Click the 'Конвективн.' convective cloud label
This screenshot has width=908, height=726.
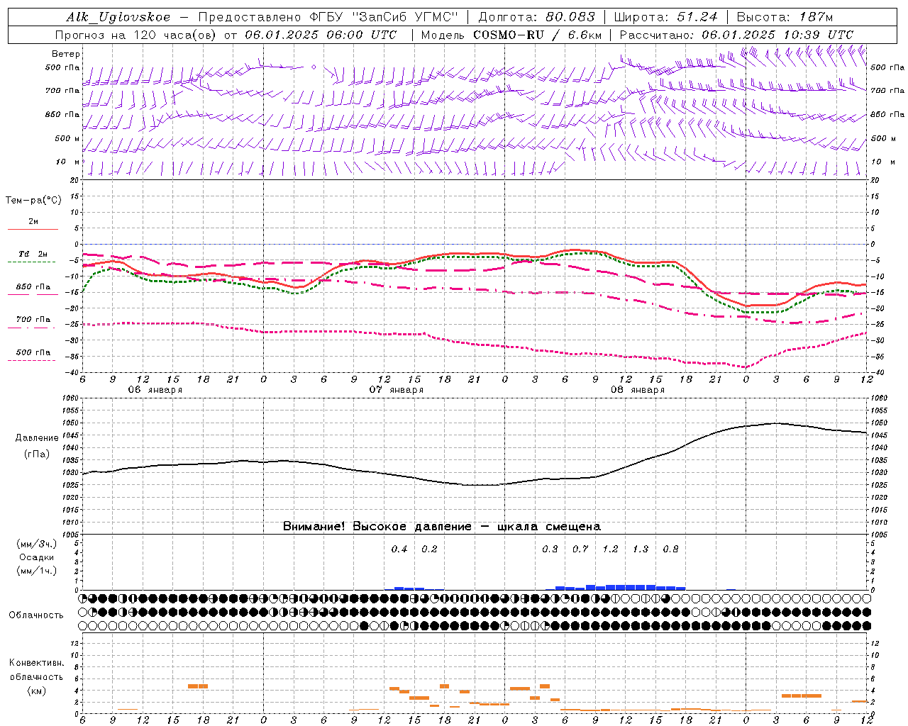tap(36, 663)
